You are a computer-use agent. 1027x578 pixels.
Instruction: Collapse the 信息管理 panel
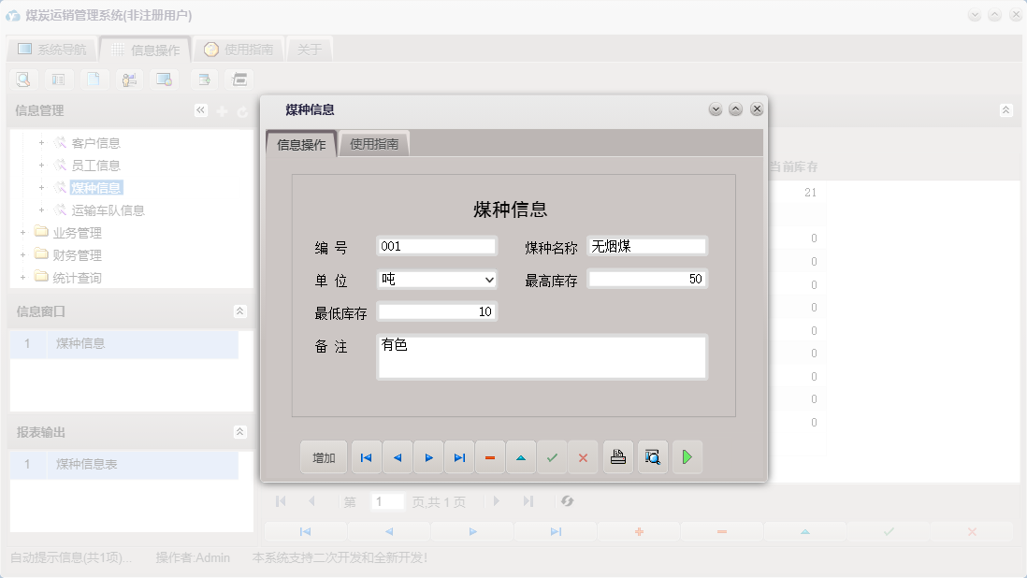[x=200, y=109]
